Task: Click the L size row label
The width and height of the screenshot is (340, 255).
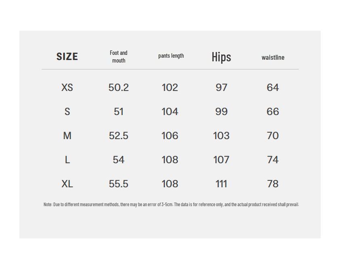Action: pos(67,160)
